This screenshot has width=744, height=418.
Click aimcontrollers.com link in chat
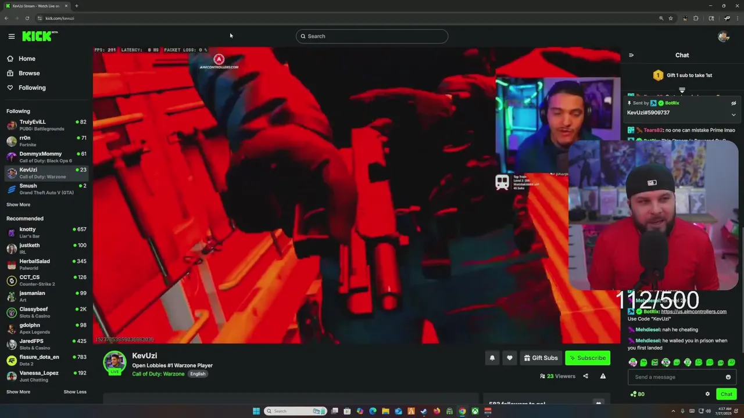[x=693, y=312]
